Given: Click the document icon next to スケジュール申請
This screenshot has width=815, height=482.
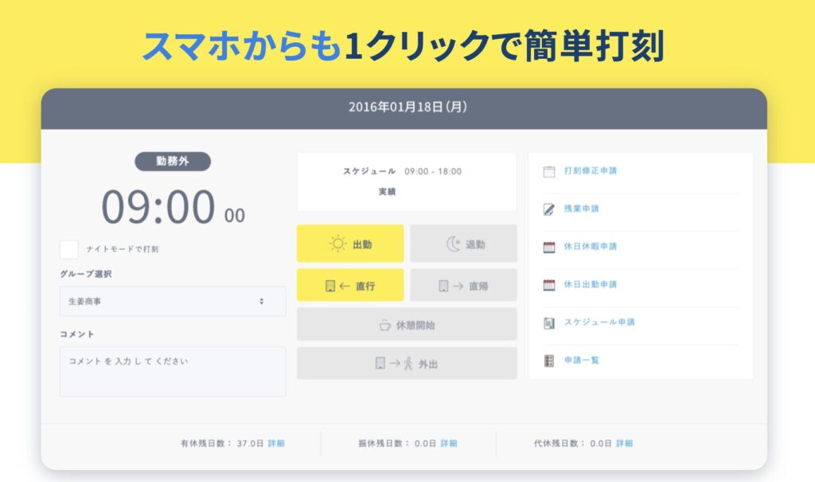Looking at the screenshot, I should (x=548, y=323).
